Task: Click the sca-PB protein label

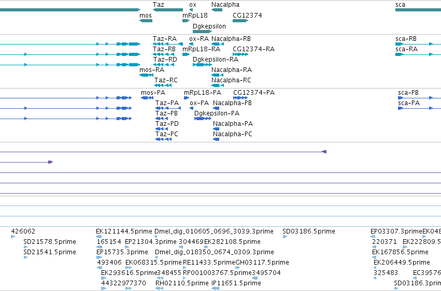Action: pos(408,93)
